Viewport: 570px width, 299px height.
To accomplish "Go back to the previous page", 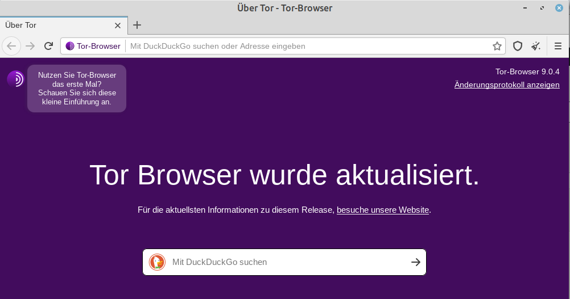I will 11,46.
